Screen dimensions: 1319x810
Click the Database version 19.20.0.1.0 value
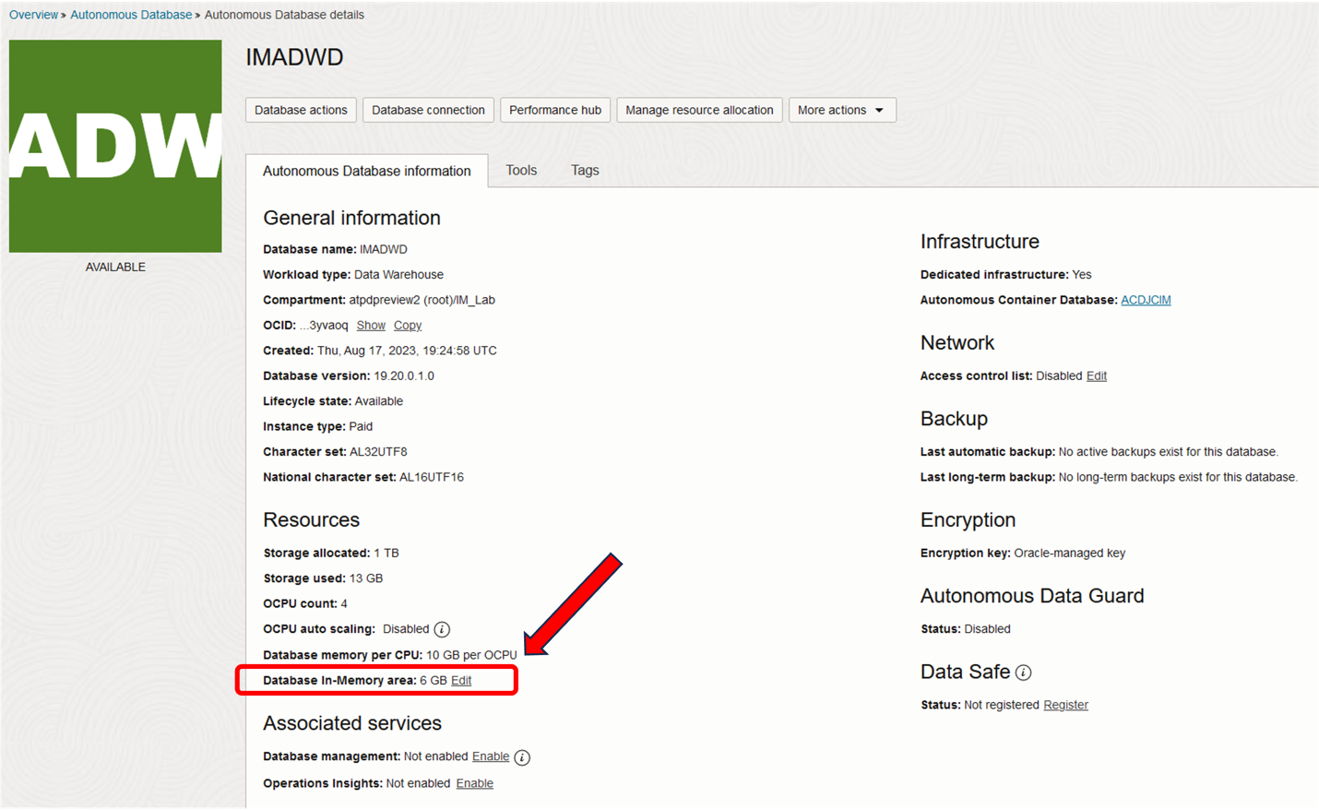coord(404,376)
